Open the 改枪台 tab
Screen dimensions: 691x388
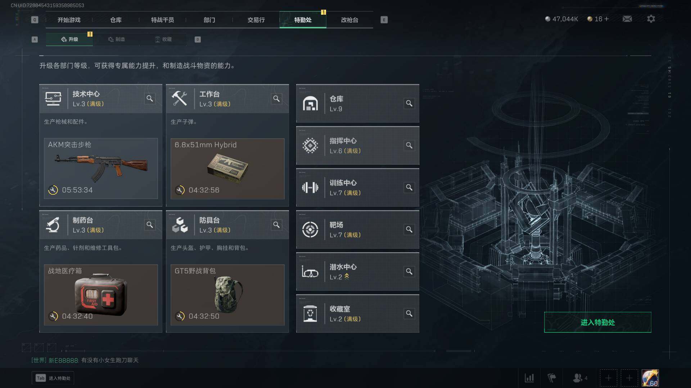coord(350,20)
